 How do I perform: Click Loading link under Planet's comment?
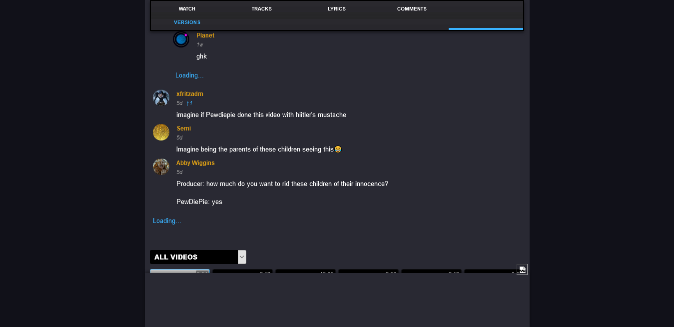pos(189,75)
